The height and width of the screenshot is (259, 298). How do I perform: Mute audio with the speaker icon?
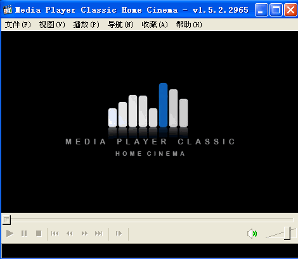[252, 234]
